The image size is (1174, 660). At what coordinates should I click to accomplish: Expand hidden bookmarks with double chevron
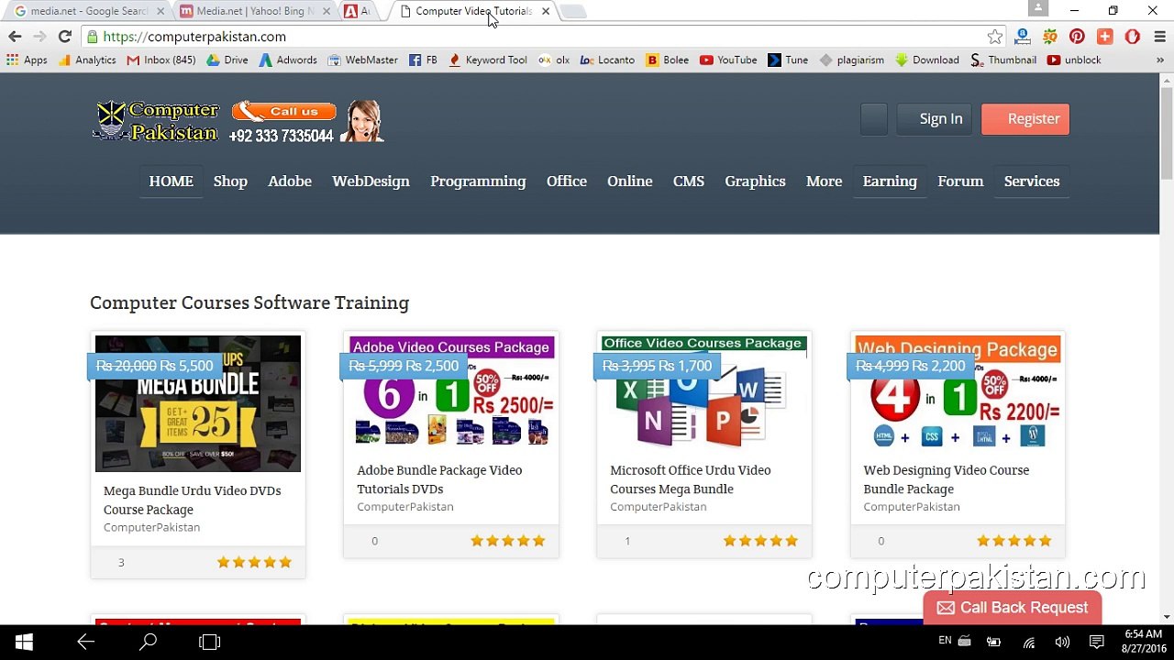click(1160, 60)
